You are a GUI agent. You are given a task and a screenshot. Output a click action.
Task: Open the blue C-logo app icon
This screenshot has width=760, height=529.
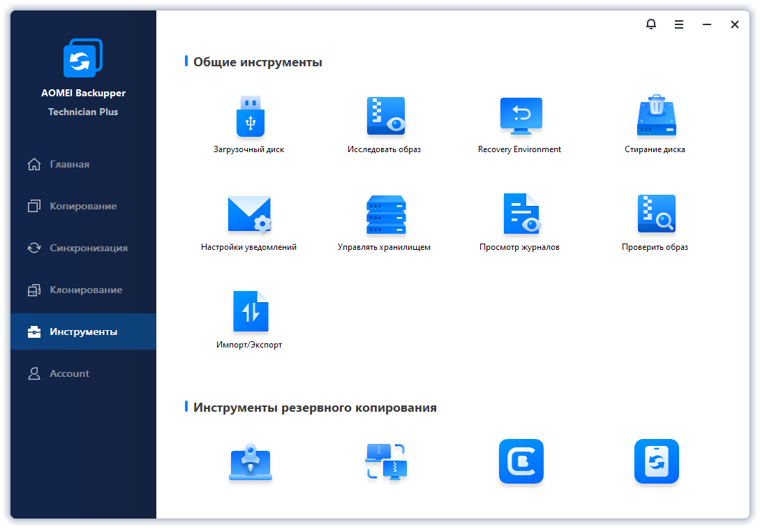tap(521, 461)
